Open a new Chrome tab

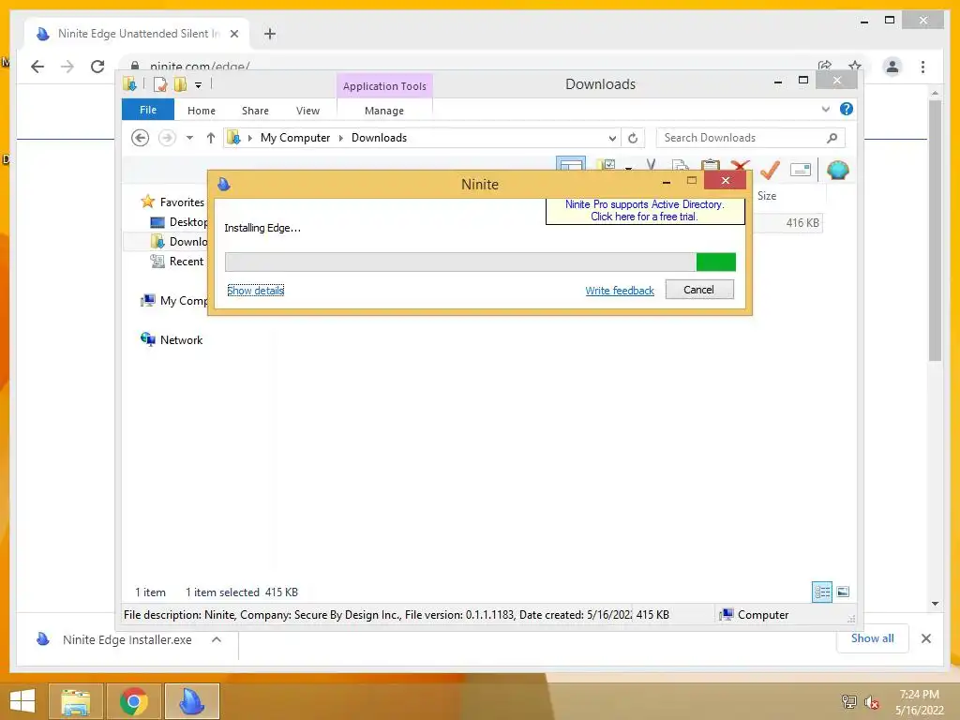point(270,34)
